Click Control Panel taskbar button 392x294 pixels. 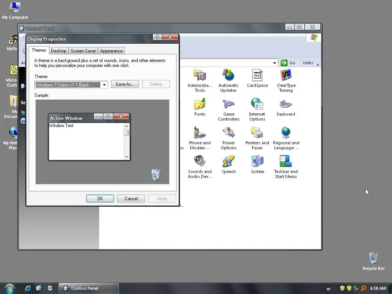click(x=88, y=288)
